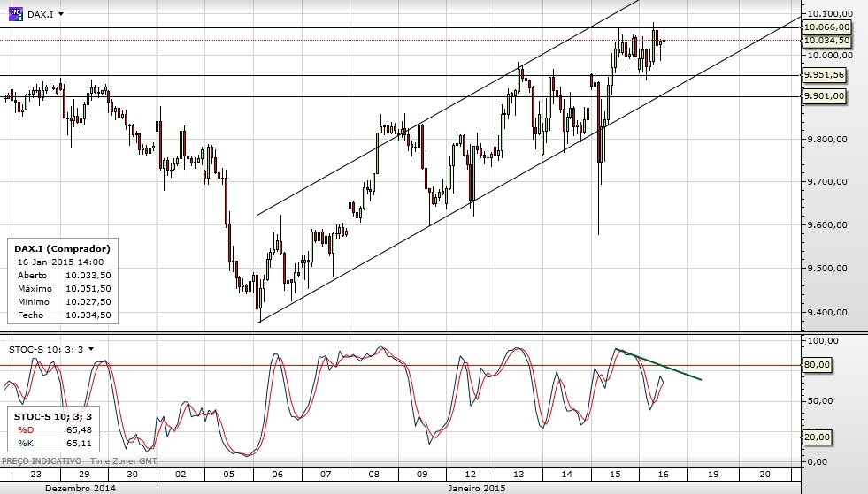This screenshot has height=494, width=868.
Task: Click the 9.700,00 price axis value
Action: (x=827, y=181)
